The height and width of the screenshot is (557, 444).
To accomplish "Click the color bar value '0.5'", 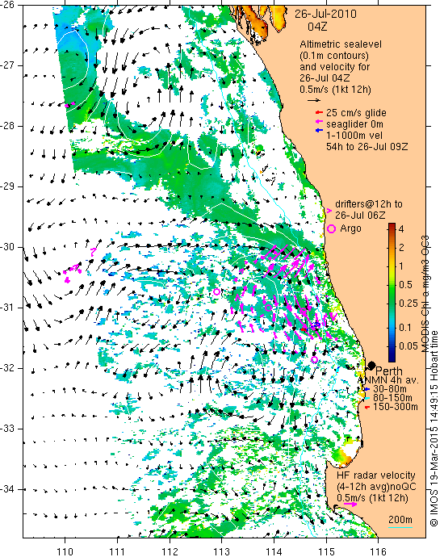I will 405,284.
